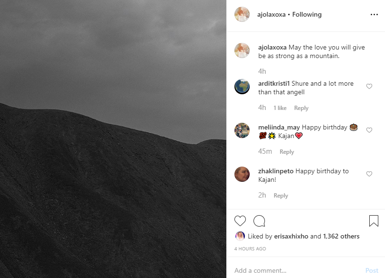The image size is (385, 278).
Task: Open arditkristi1's globe avatar
Action: tap(242, 87)
